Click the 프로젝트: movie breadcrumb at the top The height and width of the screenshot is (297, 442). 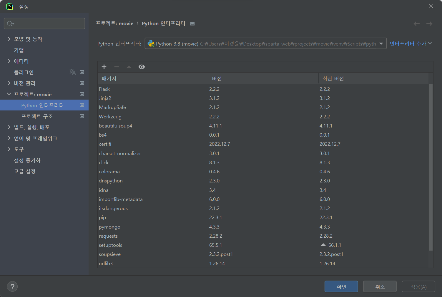pyautogui.click(x=115, y=24)
